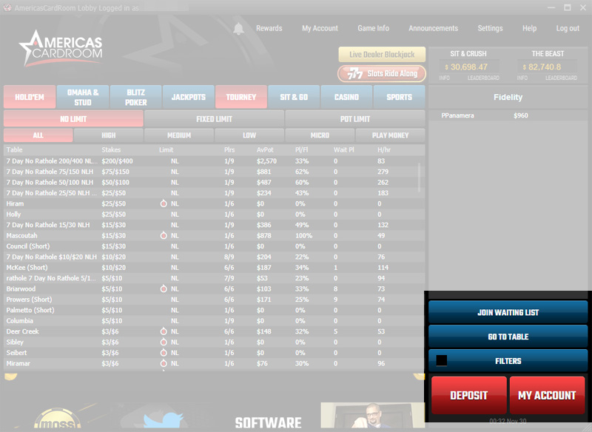This screenshot has height=432, width=592.
Task: Show PLAY MONEY tables
Action: [x=390, y=135]
